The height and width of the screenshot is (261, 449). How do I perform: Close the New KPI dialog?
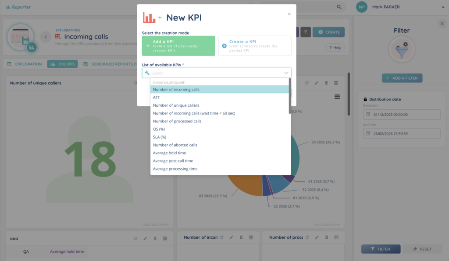tap(289, 14)
